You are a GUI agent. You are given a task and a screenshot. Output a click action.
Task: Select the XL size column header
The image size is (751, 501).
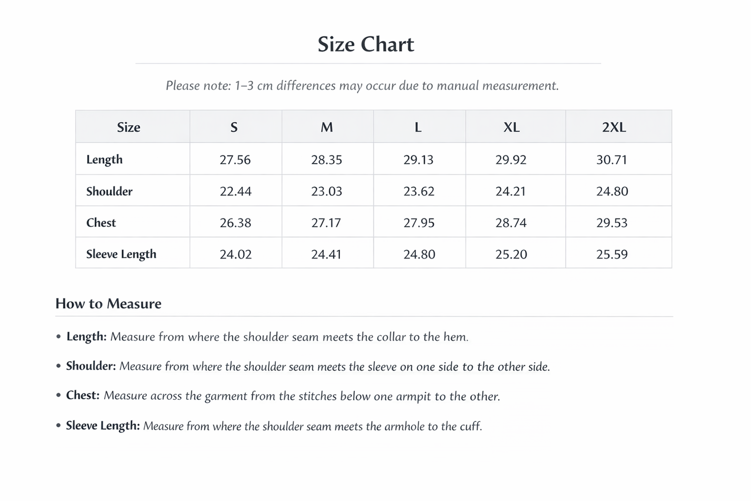point(511,127)
